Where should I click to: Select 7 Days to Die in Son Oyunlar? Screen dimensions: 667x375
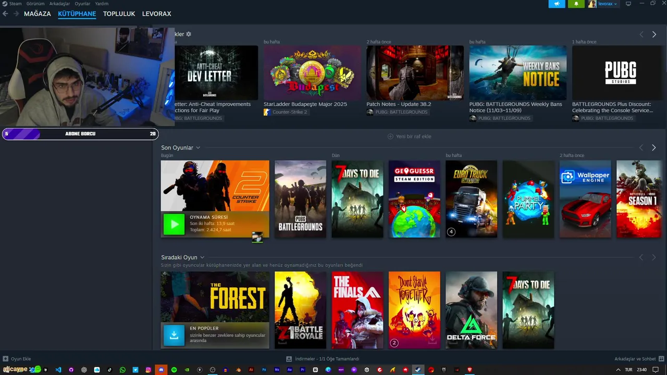point(357,199)
